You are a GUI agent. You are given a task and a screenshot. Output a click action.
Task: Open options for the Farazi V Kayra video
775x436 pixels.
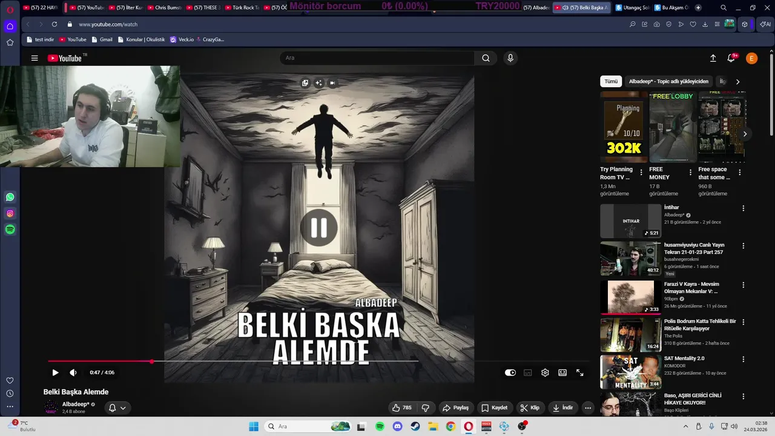744,284
